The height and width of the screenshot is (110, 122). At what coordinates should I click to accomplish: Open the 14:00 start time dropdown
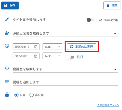[x=52, y=47]
